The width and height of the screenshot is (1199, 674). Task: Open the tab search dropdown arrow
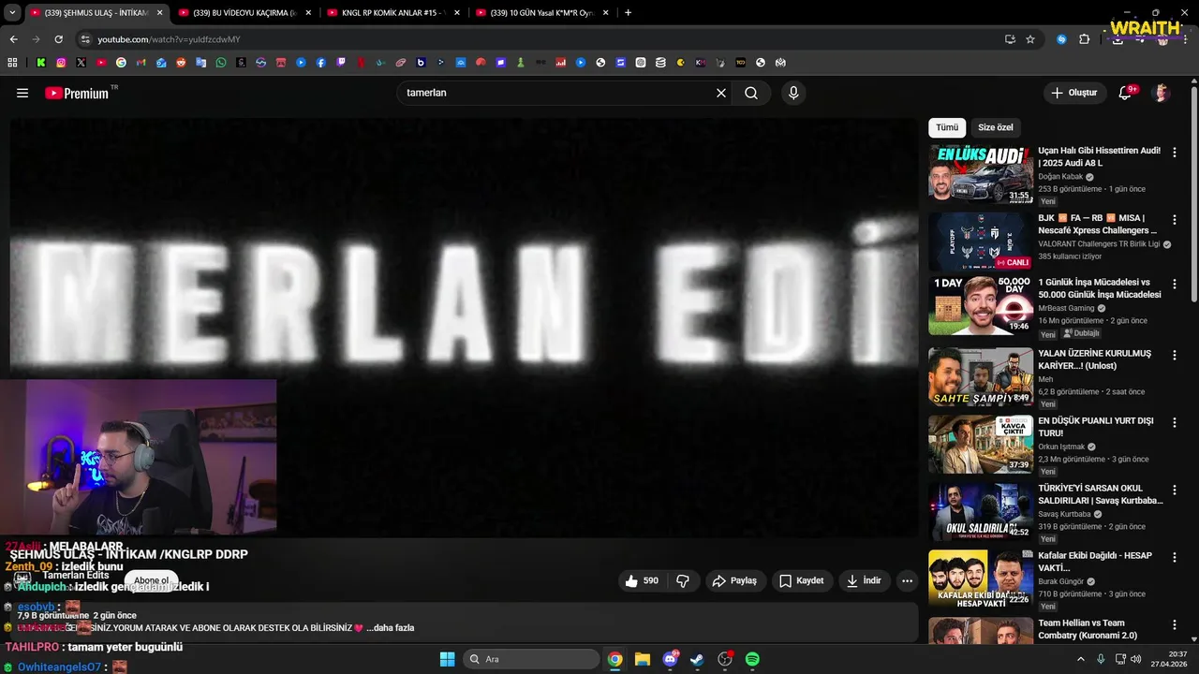(x=12, y=13)
